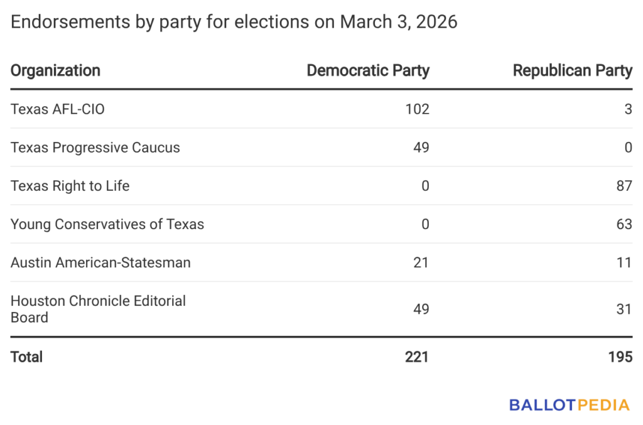This screenshot has height=425, width=643.
Task: Select the Texas AFL-CIO row label
Action: tap(58, 109)
